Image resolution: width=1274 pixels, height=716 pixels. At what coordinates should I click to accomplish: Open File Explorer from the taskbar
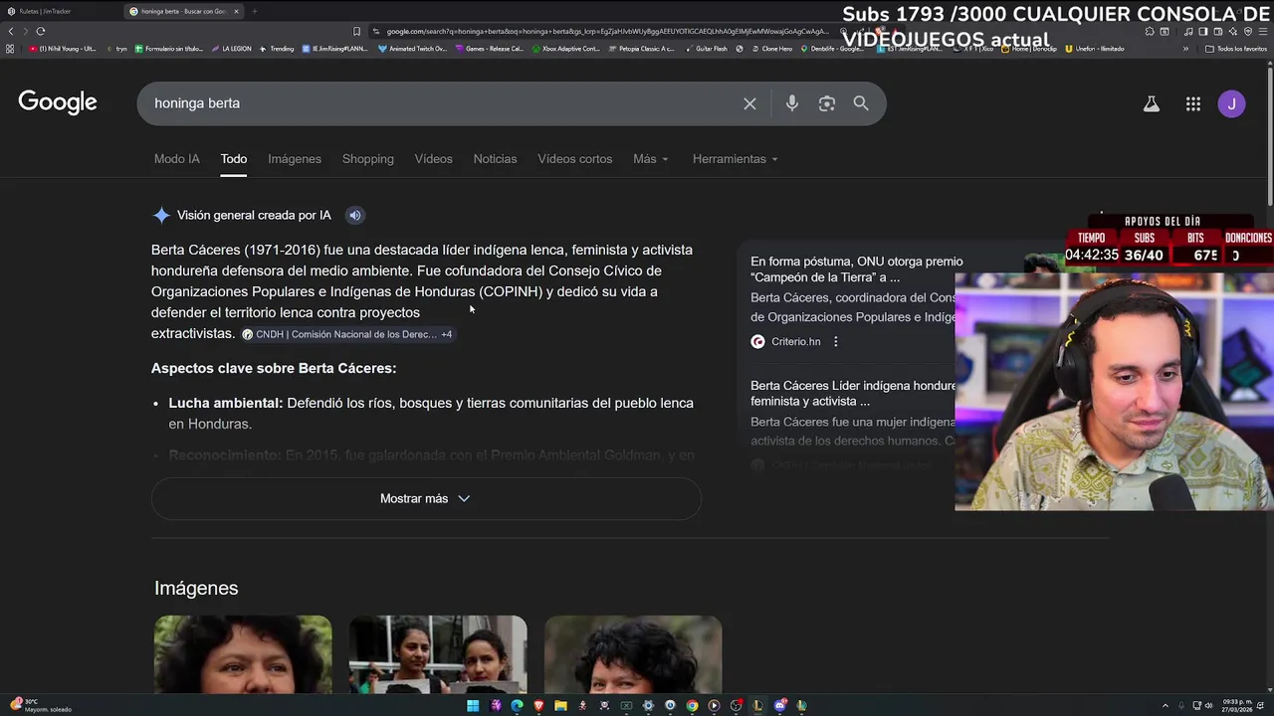pos(560,706)
